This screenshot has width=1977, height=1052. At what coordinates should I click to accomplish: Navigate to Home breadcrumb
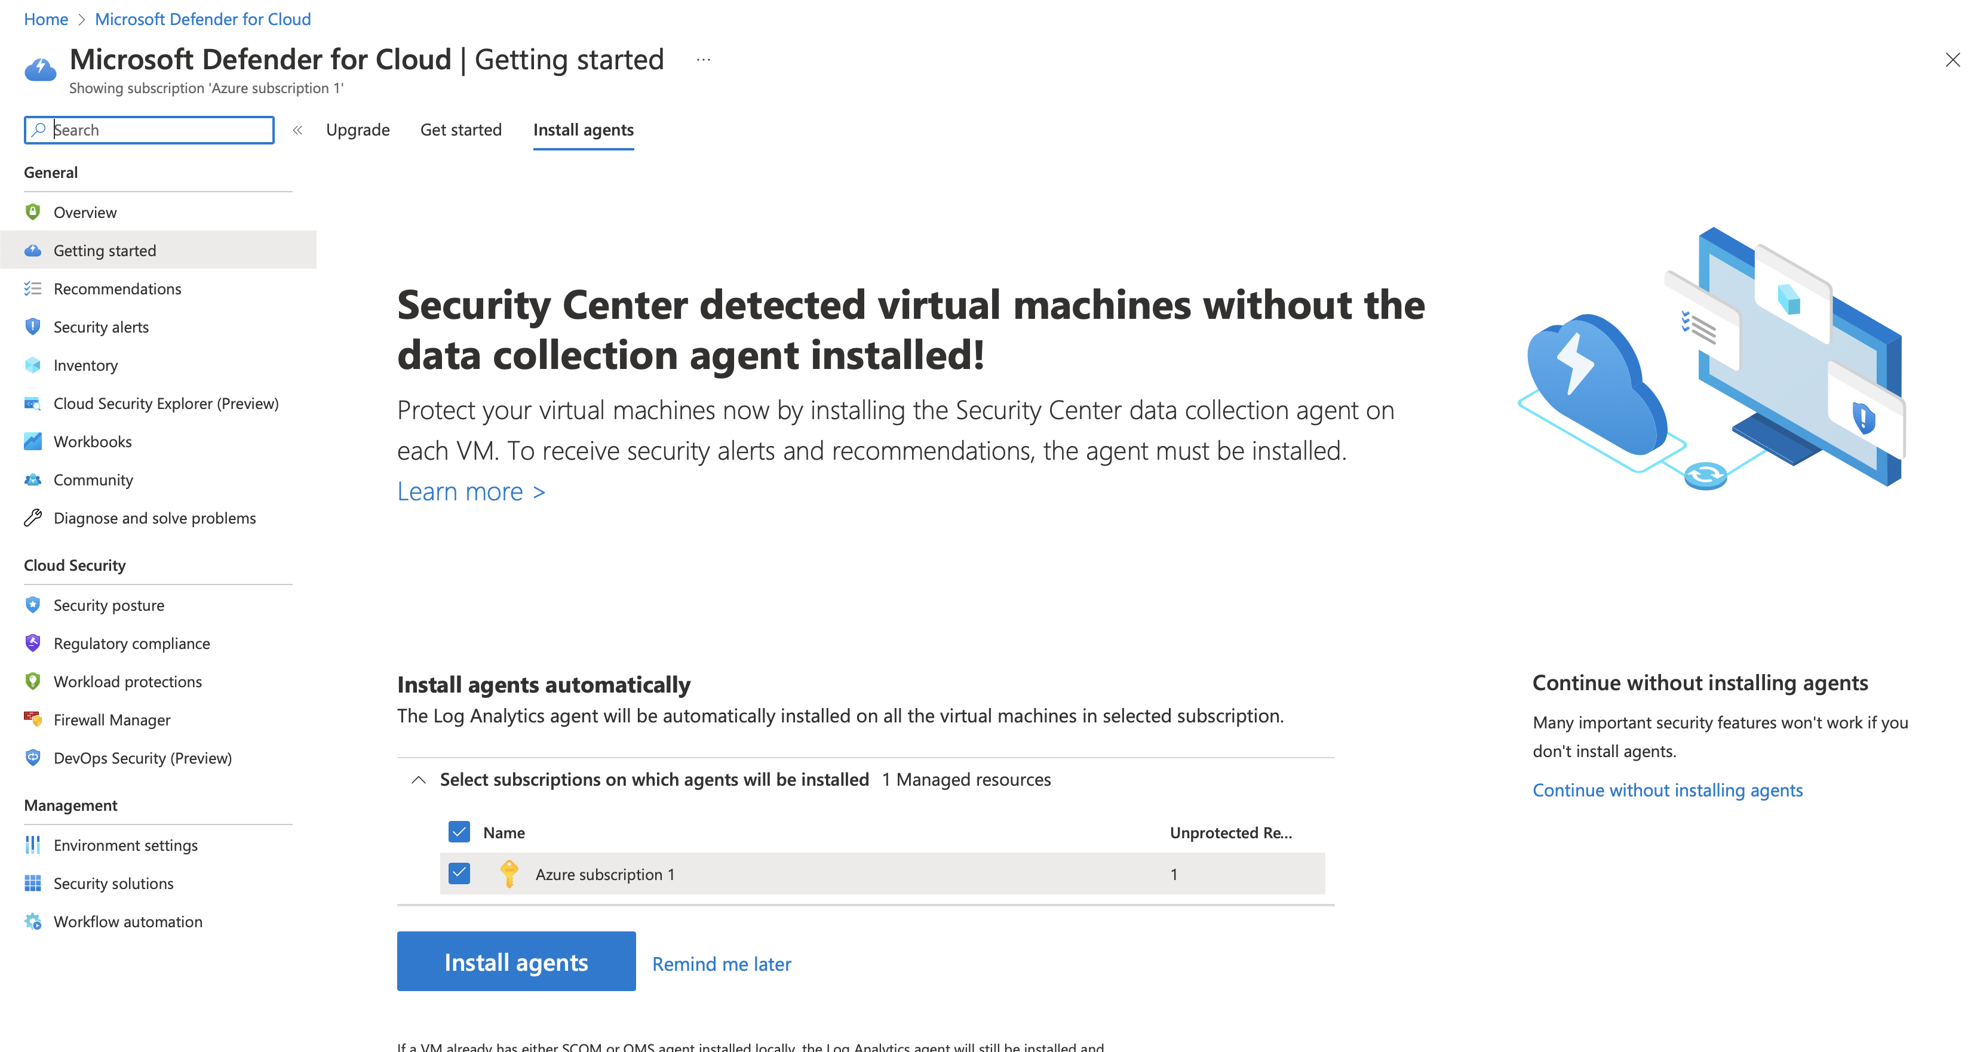(x=46, y=19)
